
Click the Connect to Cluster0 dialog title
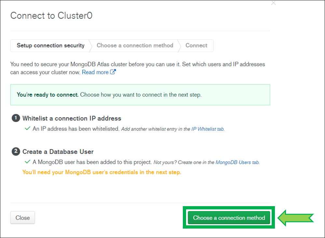51,16
